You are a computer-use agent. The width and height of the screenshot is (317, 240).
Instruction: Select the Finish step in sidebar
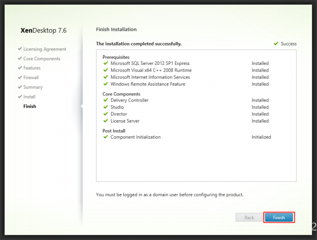pyautogui.click(x=30, y=106)
